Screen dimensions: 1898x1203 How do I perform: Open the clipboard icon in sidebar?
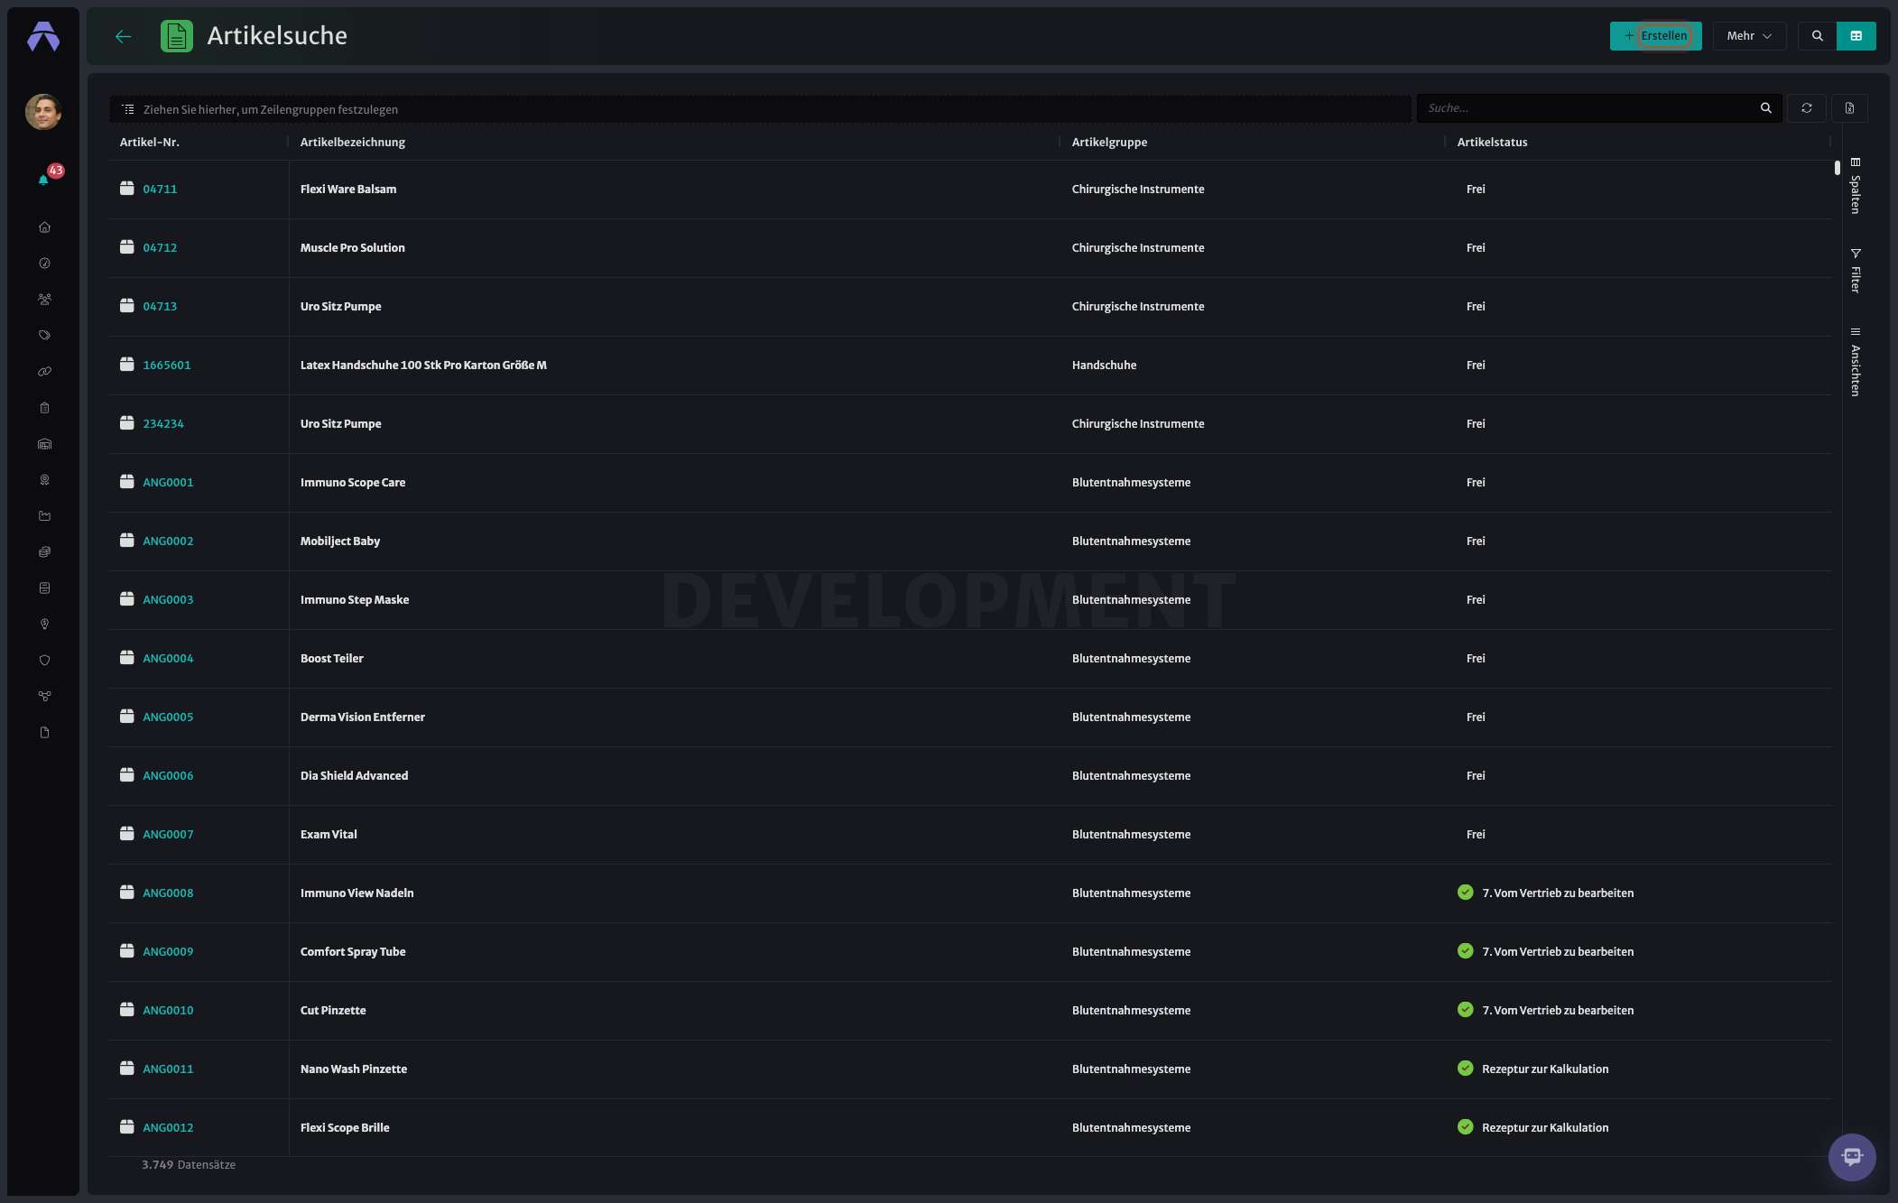[44, 408]
